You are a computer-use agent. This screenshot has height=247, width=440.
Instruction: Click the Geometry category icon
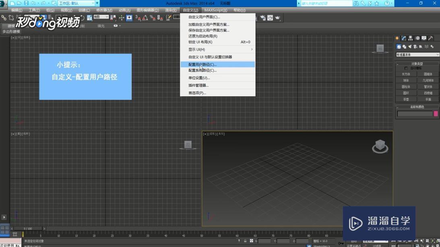click(x=399, y=46)
